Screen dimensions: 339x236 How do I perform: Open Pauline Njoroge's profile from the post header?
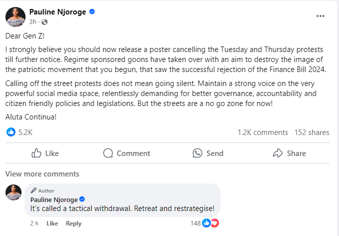coord(57,11)
